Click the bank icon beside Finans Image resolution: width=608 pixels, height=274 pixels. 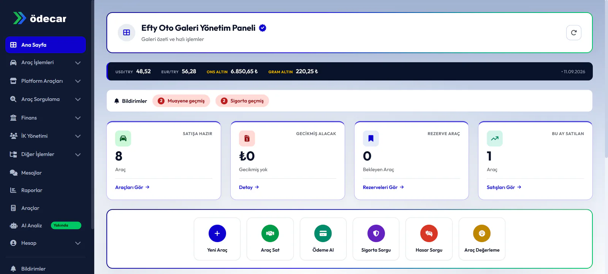point(13,118)
